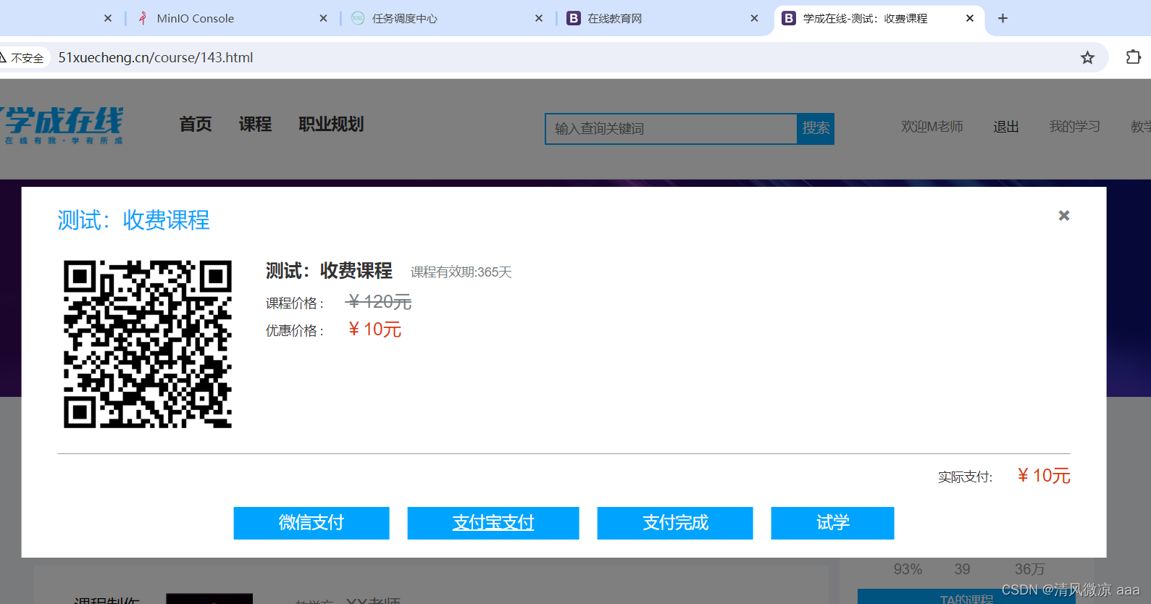Screen dimensions: 1151x604
Task: Close the 学成在线 收费课程 tab
Action: 970,18
